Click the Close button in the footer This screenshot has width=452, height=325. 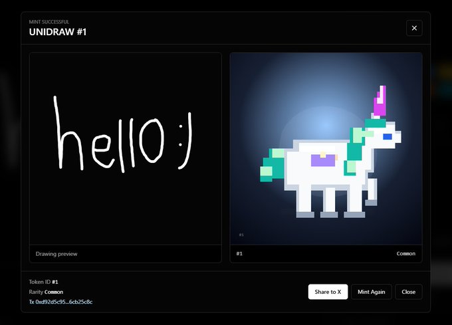(x=409, y=292)
